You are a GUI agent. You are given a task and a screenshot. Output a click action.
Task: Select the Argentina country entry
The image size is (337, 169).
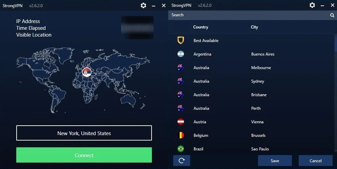(202, 54)
